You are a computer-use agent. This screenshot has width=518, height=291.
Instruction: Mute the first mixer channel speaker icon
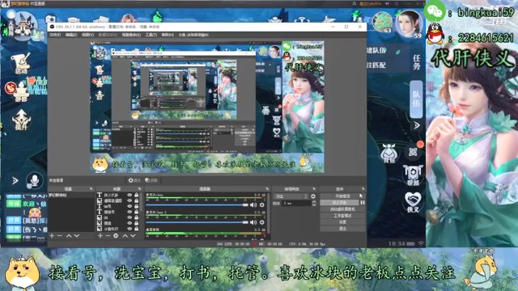click(253, 205)
